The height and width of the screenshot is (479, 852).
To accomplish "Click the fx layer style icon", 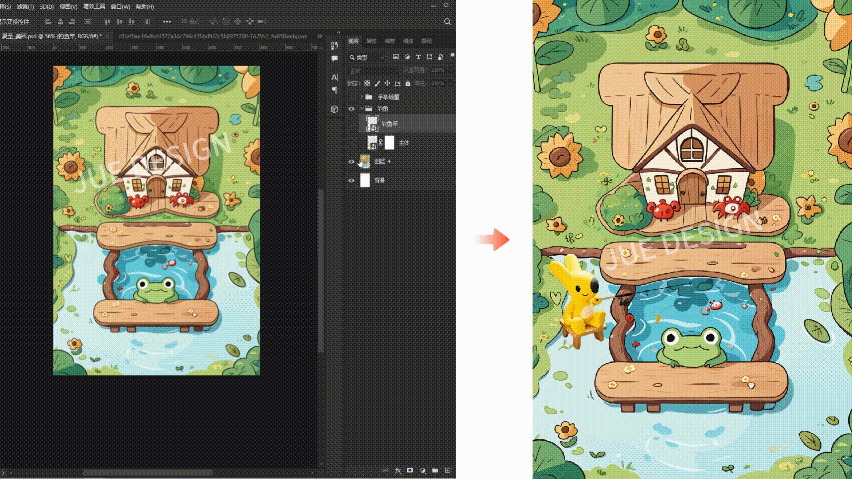I will pos(398,470).
